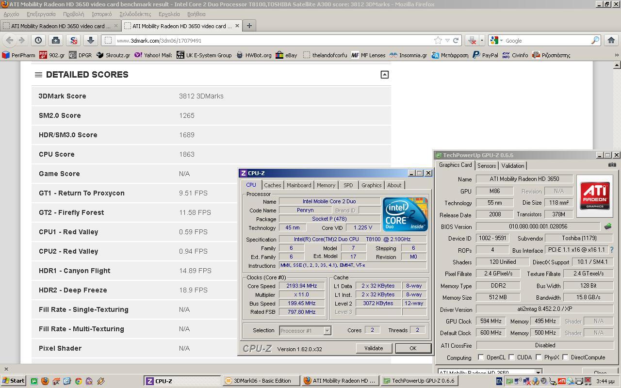621x388 pixels.
Task: Open the Σελιδοδείκτες menu
Action: (x=135, y=14)
